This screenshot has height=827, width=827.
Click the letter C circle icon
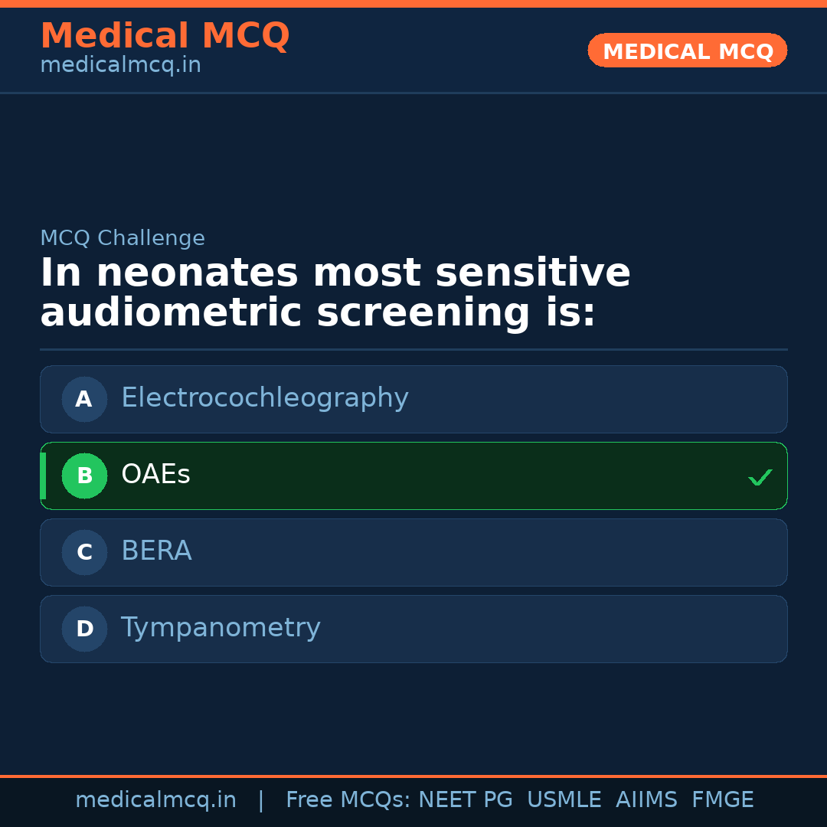(x=84, y=552)
